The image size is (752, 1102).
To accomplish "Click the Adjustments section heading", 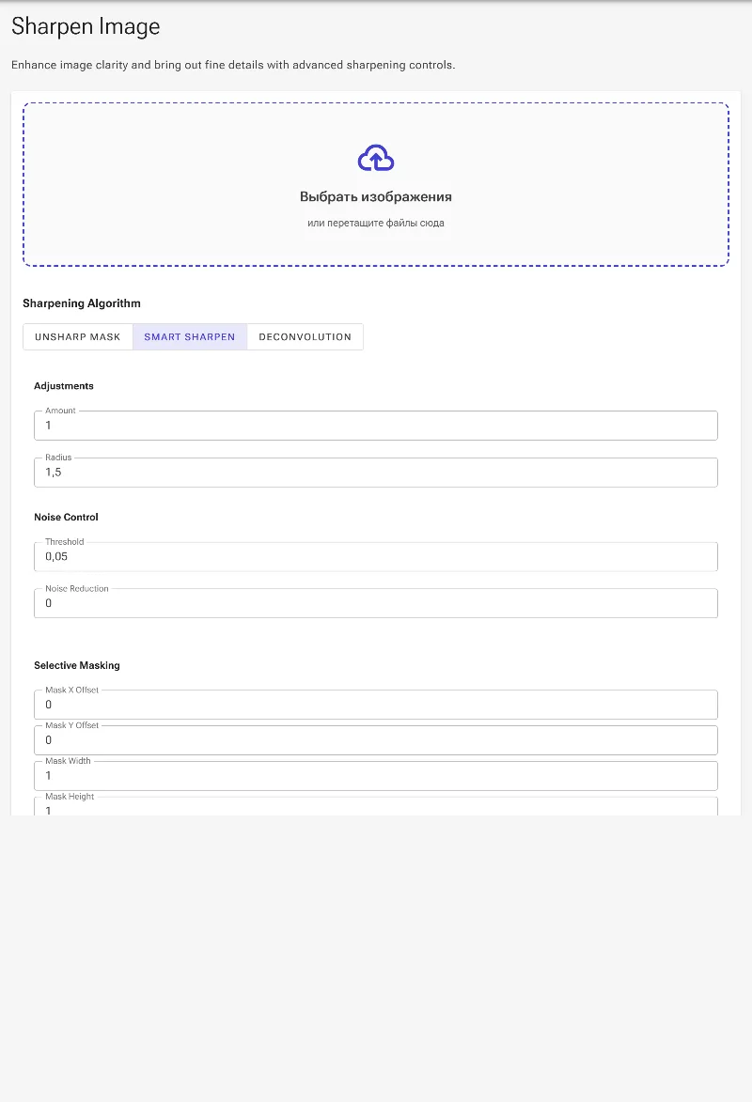I will pyautogui.click(x=64, y=386).
